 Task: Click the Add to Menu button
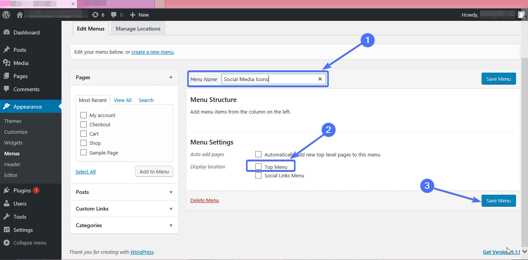(154, 172)
